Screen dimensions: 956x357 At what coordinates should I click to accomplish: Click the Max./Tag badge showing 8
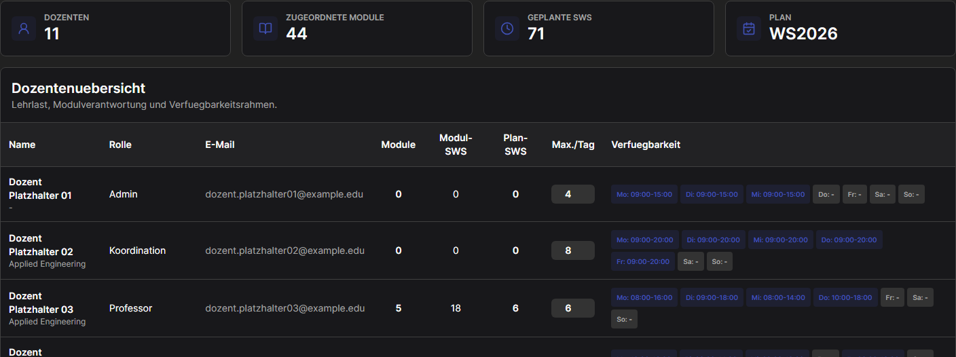coord(573,250)
